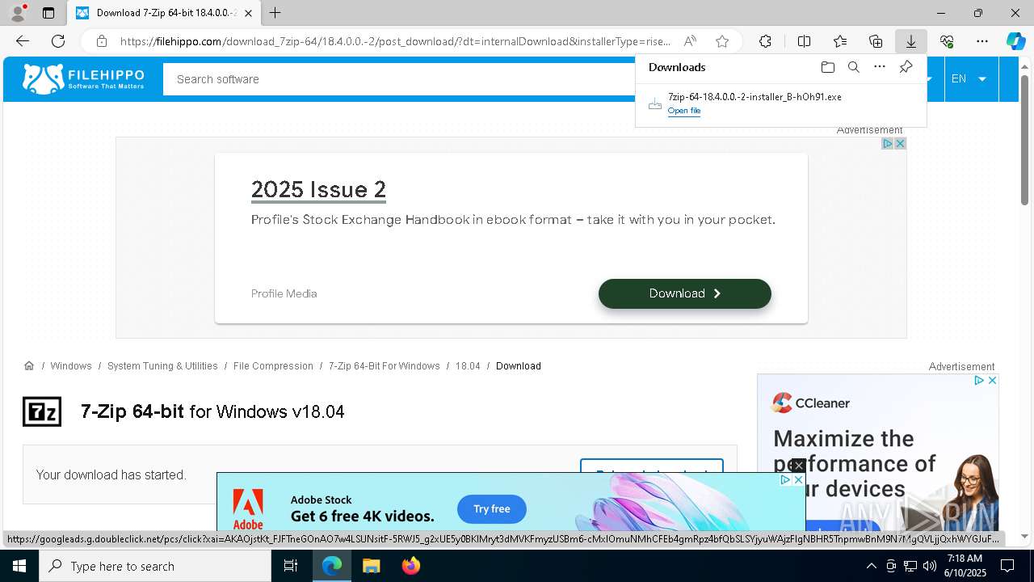Click Windows taskbar search box
This screenshot has width=1034, height=582.
pos(155,566)
